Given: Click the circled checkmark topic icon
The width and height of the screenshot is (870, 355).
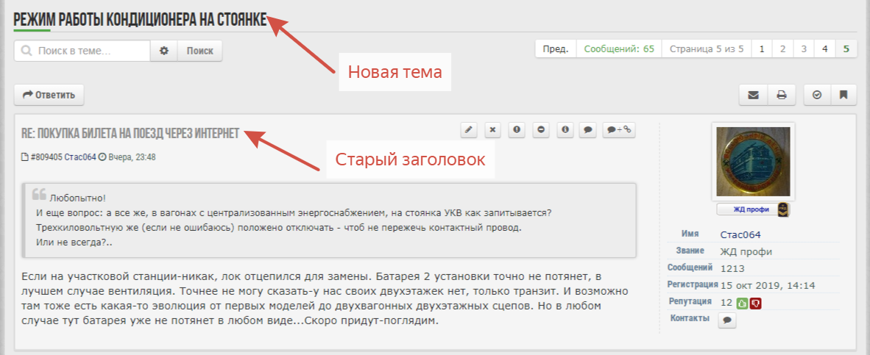Looking at the screenshot, I should tap(817, 95).
